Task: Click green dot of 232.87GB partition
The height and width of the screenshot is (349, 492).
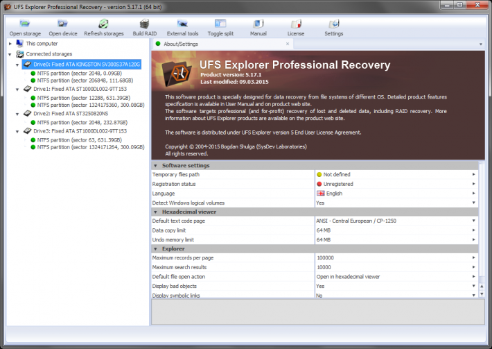Action: point(33,123)
